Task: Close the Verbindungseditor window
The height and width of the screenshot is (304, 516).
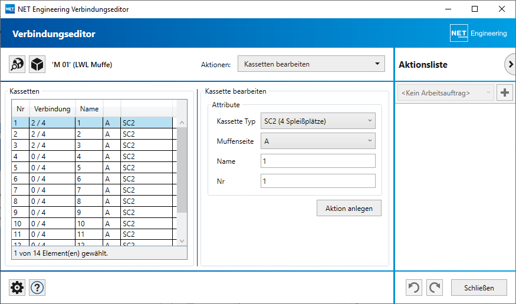Action: [501, 9]
